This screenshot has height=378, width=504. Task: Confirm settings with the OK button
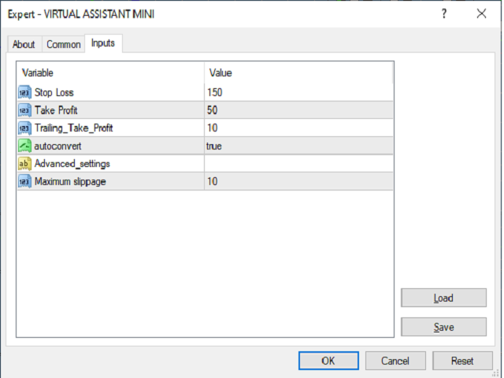point(328,361)
